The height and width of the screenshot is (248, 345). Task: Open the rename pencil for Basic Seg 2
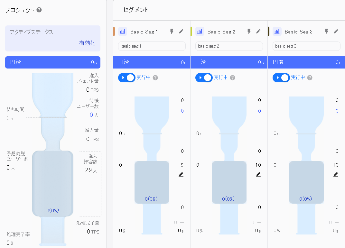tap(258, 31)
